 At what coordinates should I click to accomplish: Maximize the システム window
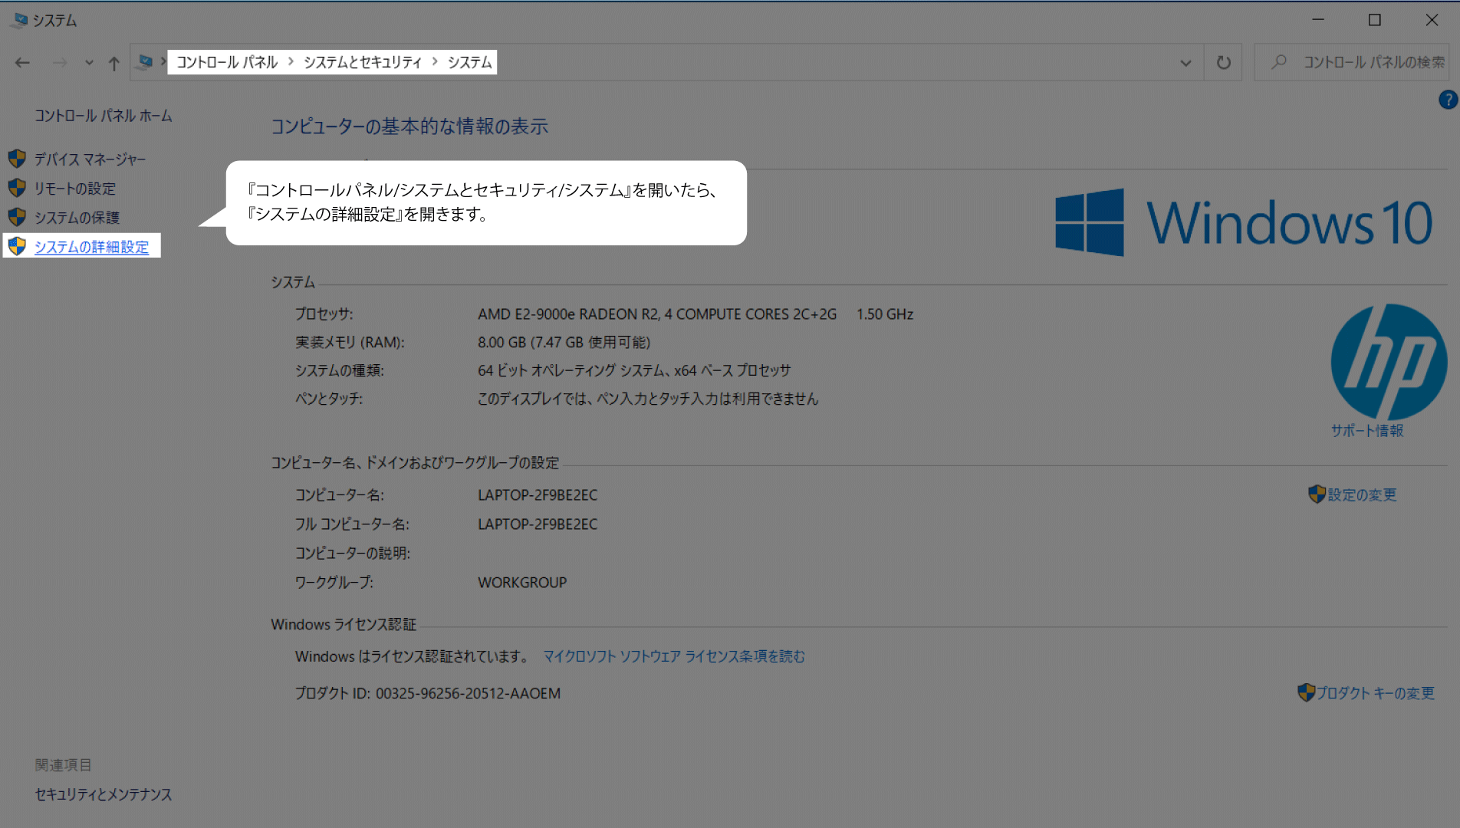coord(1375,20)
